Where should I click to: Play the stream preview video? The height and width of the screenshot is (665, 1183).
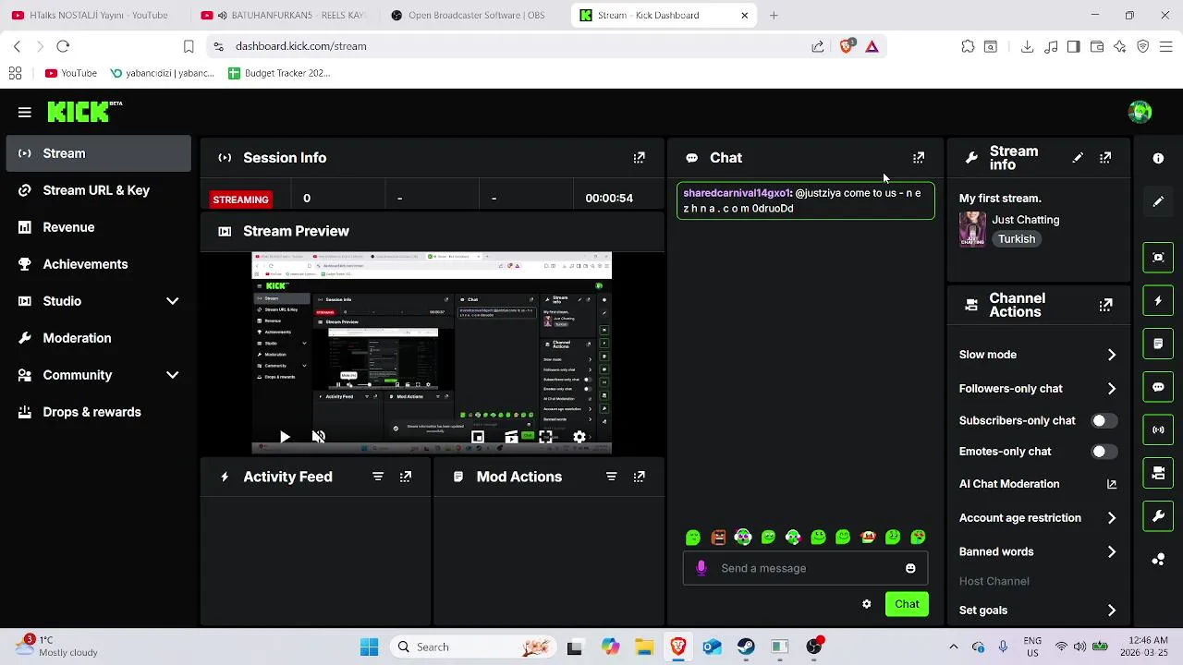pos(285,437)
